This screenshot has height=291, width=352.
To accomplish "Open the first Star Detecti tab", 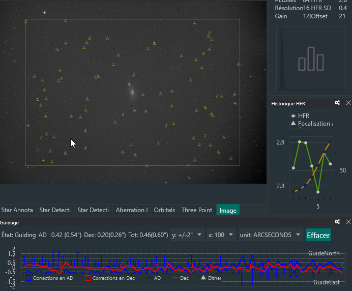I will click(55, 210).
